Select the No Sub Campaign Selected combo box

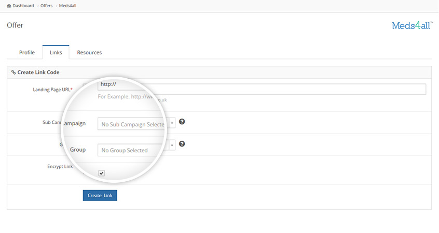[136, 123]
